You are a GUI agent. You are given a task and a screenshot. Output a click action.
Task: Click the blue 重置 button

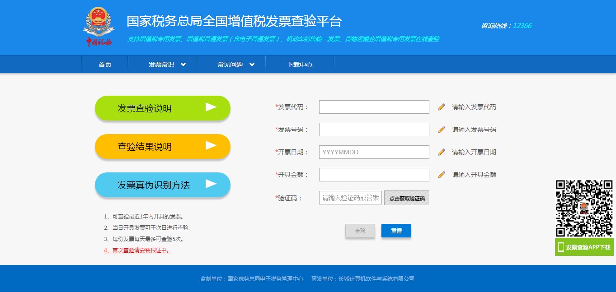tap(396, 231)
